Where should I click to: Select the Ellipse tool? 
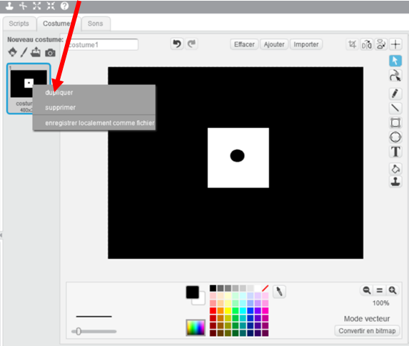[x=395, y=137]
